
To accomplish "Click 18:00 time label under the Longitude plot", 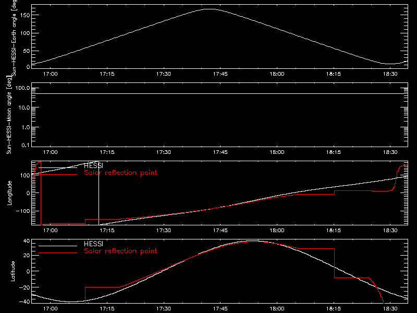I will point(277,231).
